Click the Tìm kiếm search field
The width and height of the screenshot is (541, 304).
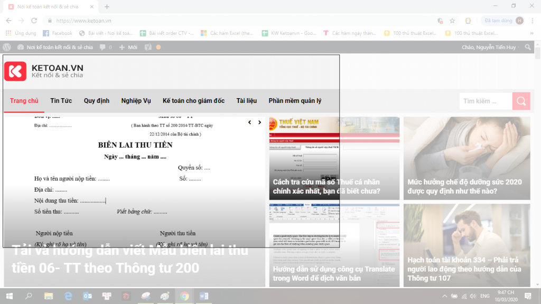pyautogui.click(x=486, y=101)
